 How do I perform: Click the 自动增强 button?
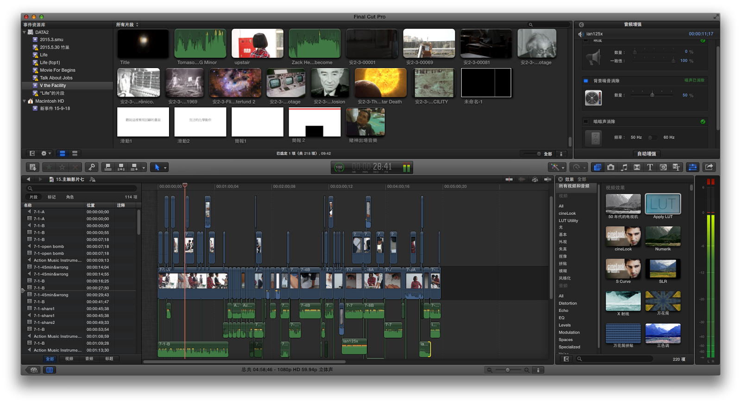click(x=646, y=154)
